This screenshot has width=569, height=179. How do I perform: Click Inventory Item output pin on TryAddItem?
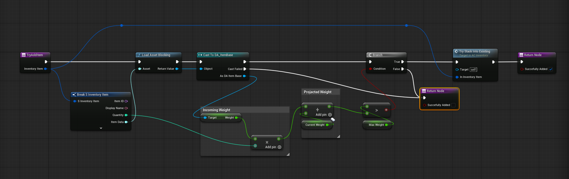pyautogui.click(x=46, y=69)
